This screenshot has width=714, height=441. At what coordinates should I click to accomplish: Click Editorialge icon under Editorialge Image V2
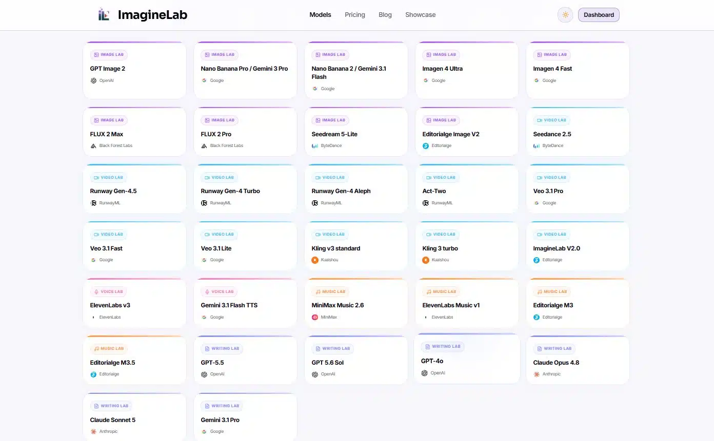(x=426, y=145)
